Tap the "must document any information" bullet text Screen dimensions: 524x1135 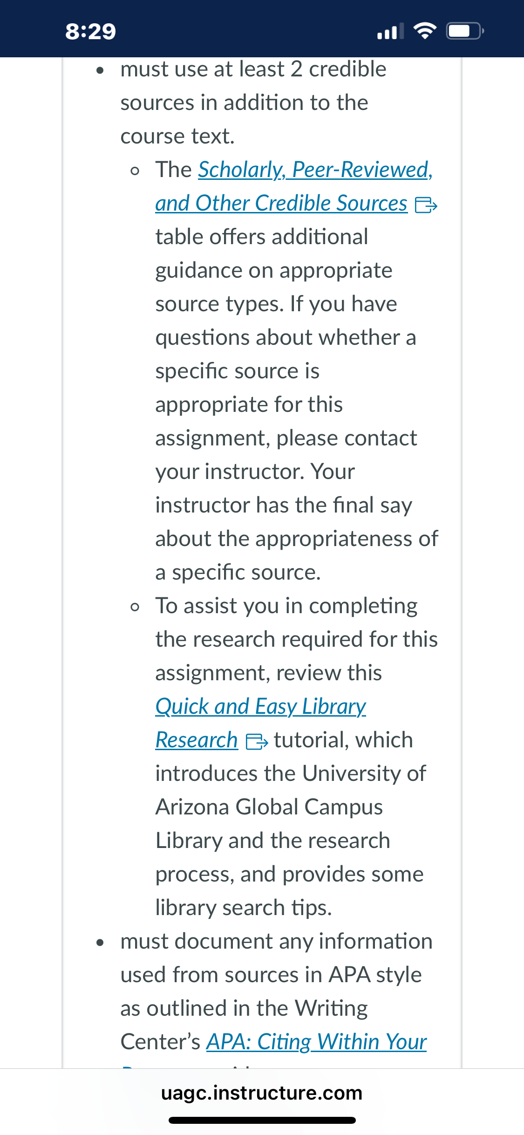(x=276, y=941)
